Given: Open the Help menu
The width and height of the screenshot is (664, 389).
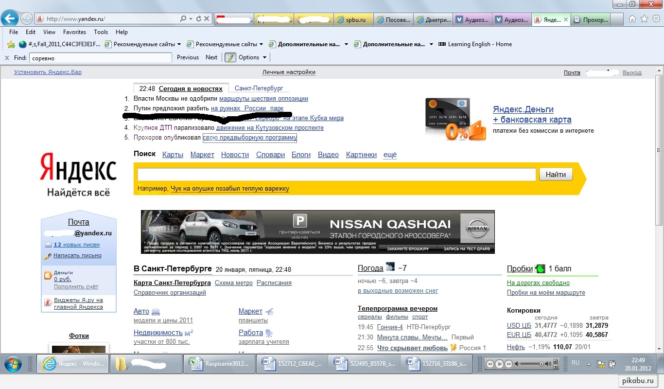Looking at the screenshot, I should point(122,32).
